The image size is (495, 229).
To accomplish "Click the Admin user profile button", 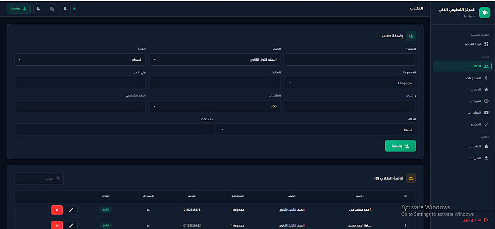I will 19,9.
